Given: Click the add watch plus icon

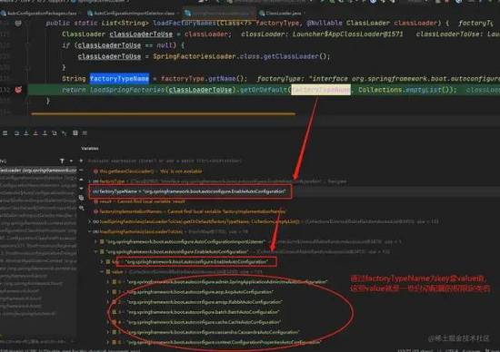Looking at the screenshot, I should [x=81, y=161].
